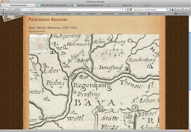Close the Palatinatus Bavariae tab

(34, 5)
